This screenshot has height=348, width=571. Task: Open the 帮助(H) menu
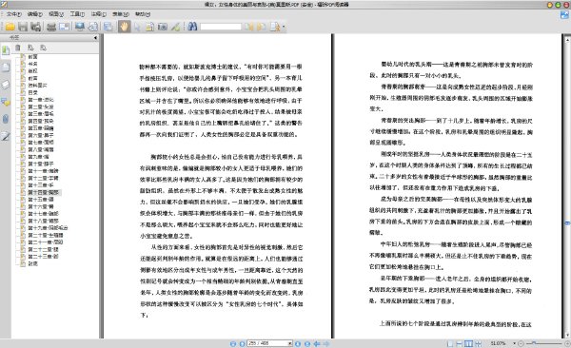pos(143,14)
